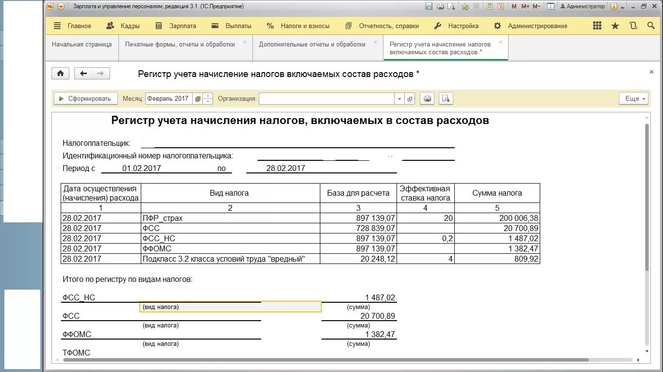The width and height of the screenshot is (663, 372).
Task: Select the 728 839,07 base value cell
Action: (358, 228)
